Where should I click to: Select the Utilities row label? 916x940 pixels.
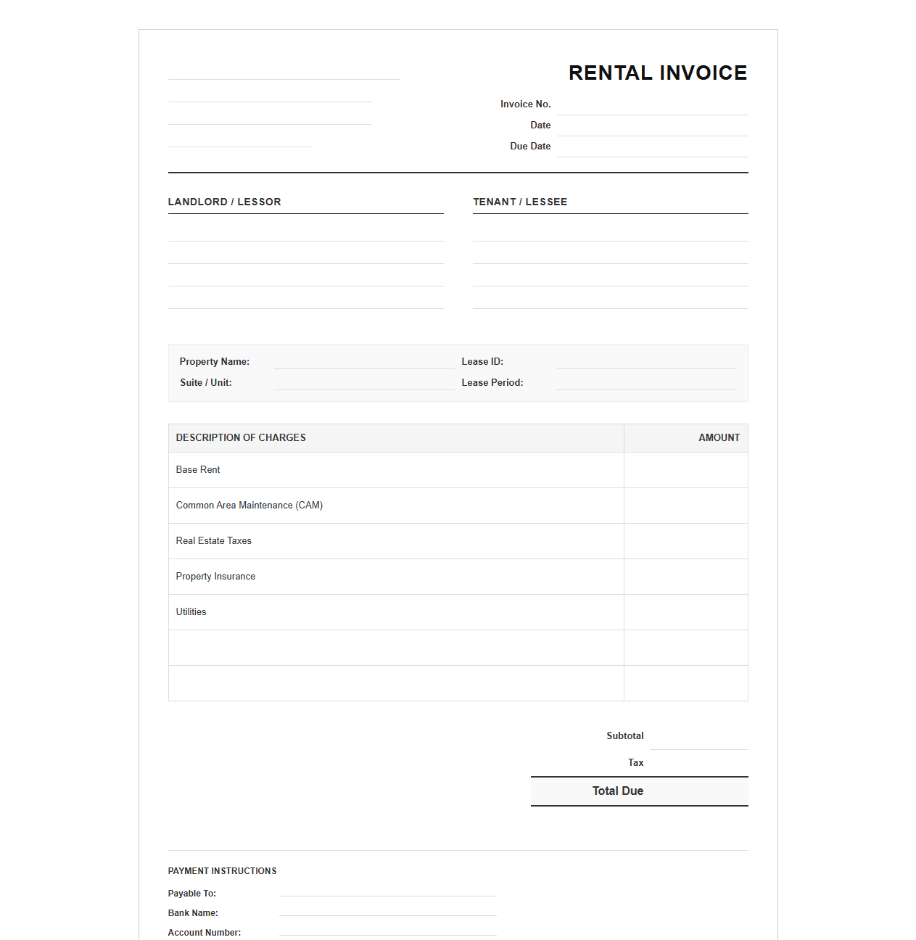[x=191, y=612]
